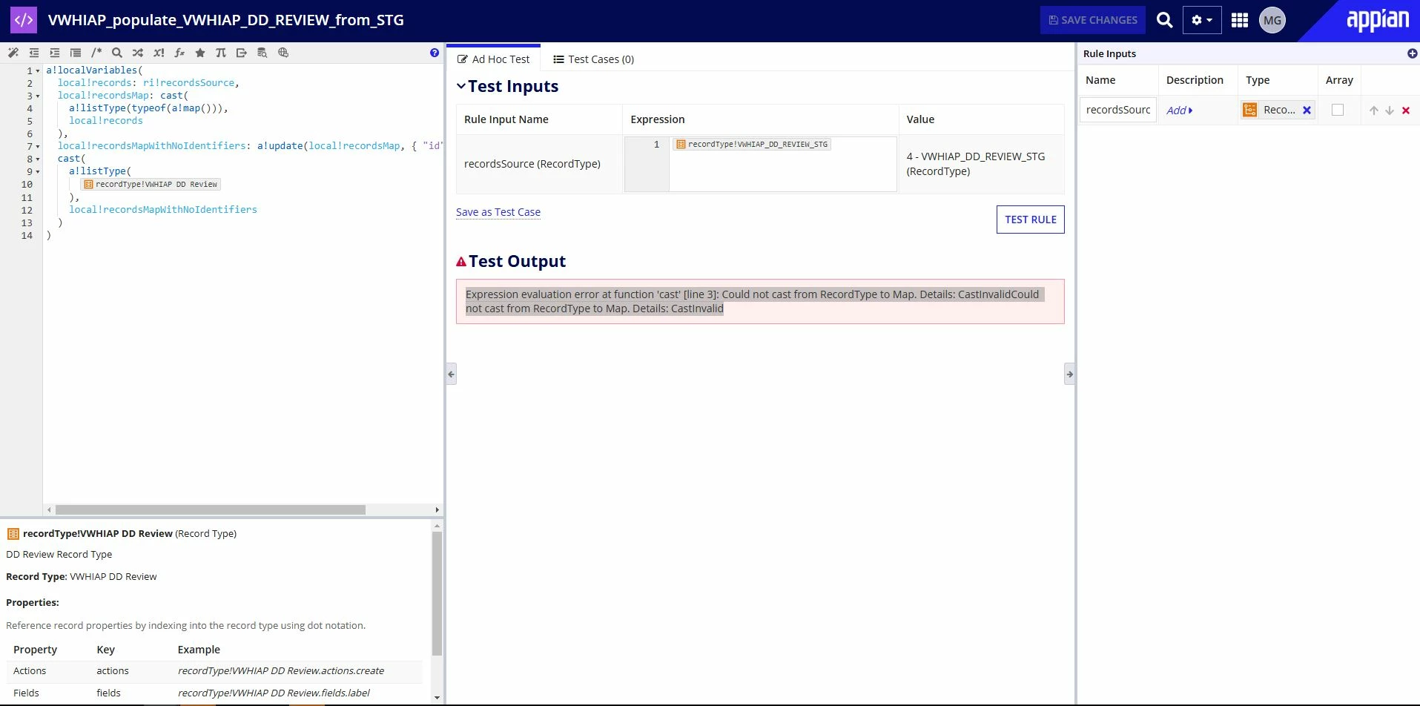
Task: Click the recordsSource test expression editor
Action: click(x=782, y=164)
